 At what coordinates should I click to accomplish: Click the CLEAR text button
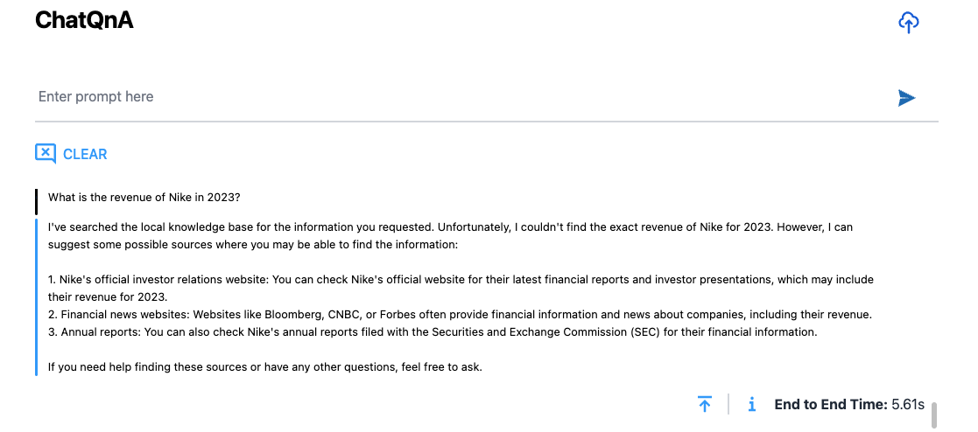(x=85, y=154)
